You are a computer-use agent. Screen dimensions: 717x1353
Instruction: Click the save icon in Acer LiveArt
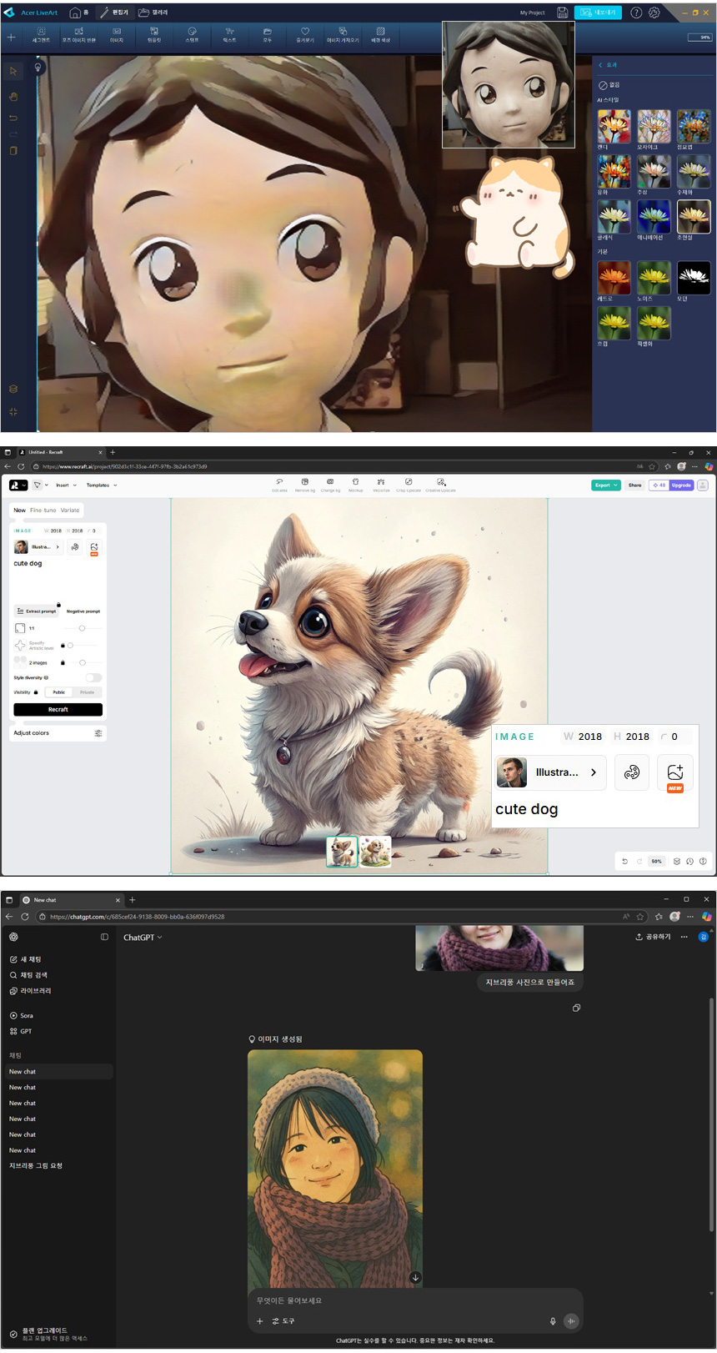point(562,13)
